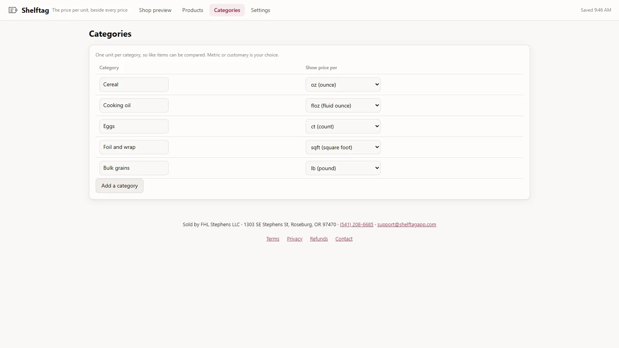Expand the Cooking oil floz dropdown

(343, 106)
